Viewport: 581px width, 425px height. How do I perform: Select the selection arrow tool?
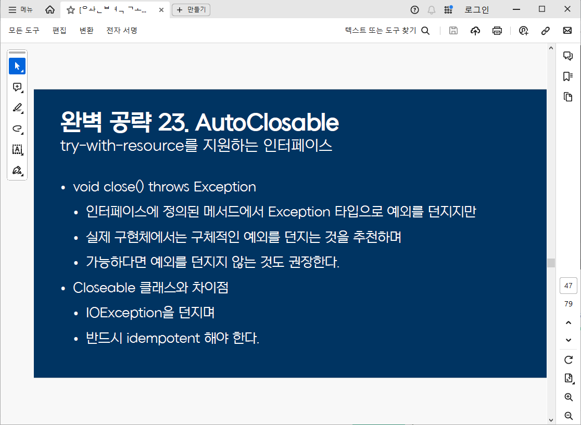click(x=17, y=66)
